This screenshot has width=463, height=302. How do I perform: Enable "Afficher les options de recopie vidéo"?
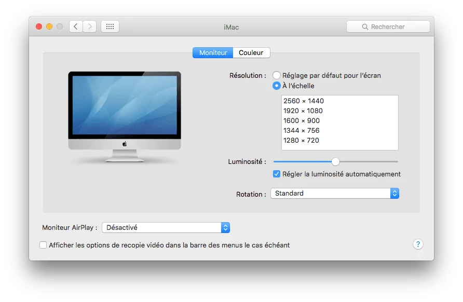click(43, 244)
